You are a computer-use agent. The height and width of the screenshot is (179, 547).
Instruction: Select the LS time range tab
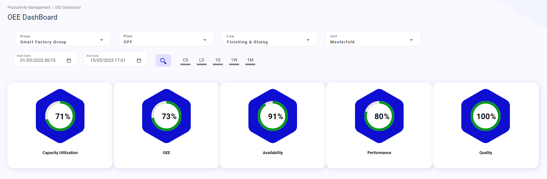(x=202, y=60)
